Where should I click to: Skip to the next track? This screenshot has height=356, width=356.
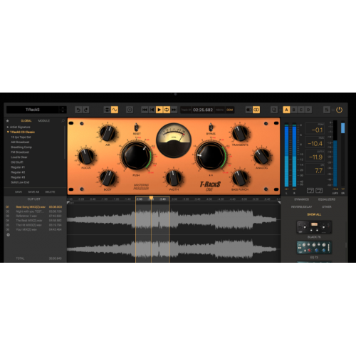pyautogui.click(x=174, y=110)
